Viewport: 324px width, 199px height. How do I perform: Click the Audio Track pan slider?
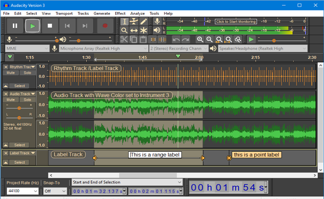[x=19, y=118]
